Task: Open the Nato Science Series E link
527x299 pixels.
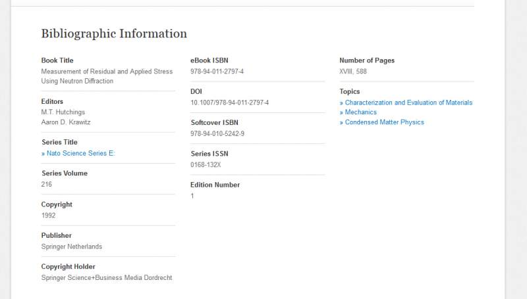Action: tap(80, 153)
